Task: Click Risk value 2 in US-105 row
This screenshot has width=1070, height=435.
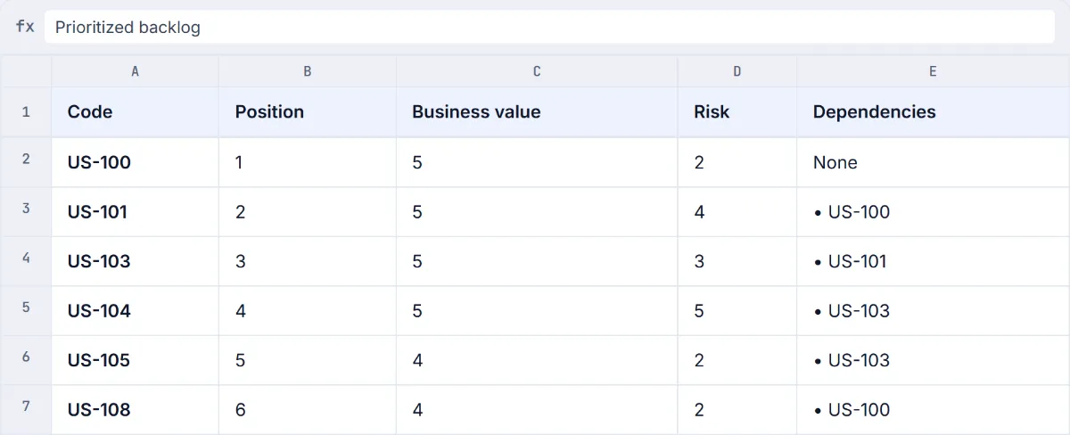Action: (x=737, y=360)
